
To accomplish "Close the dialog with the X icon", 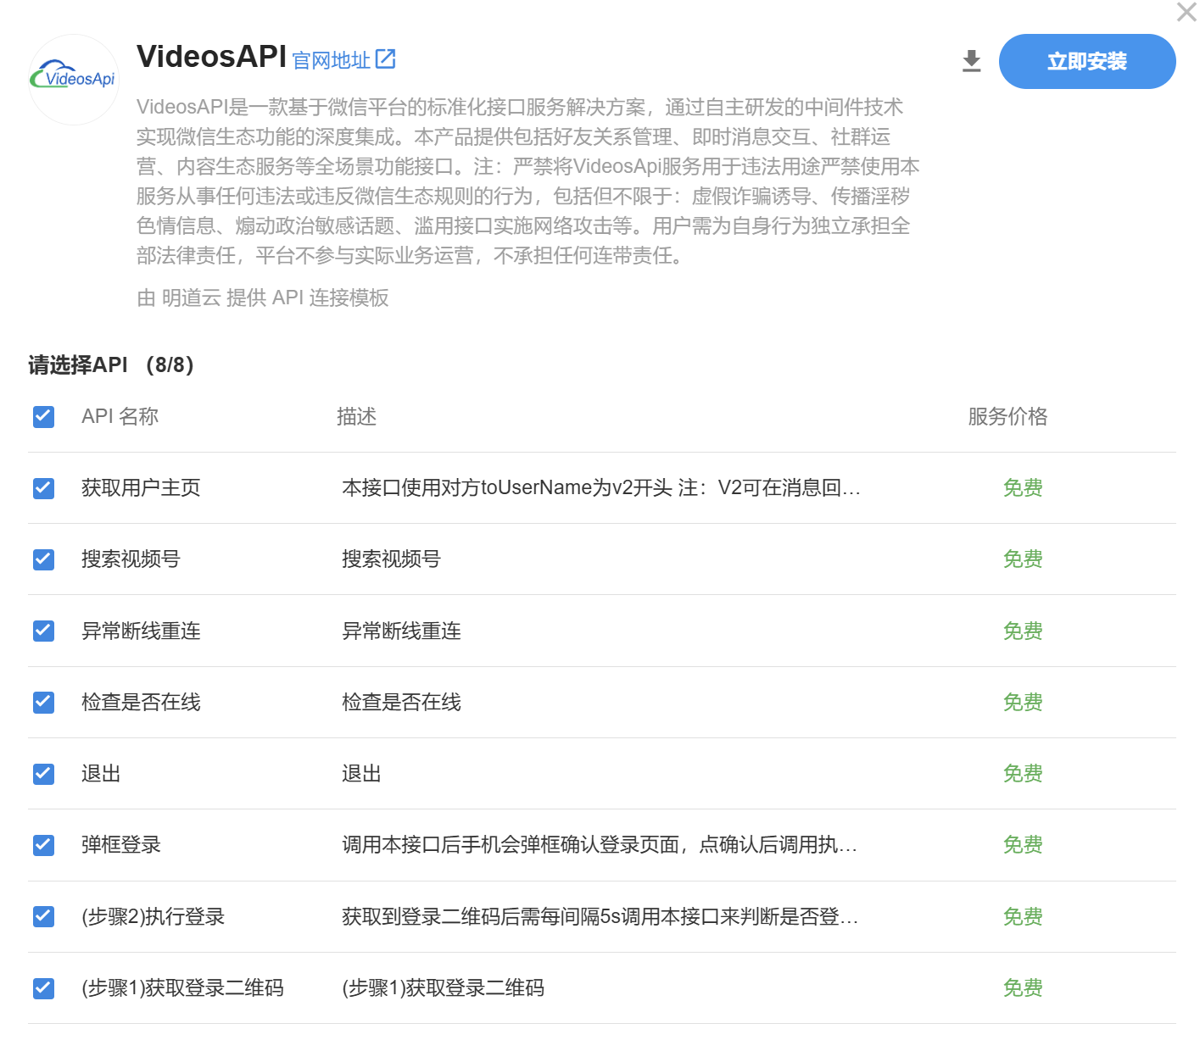I will pyautogui.click(x=1187, y=12).
